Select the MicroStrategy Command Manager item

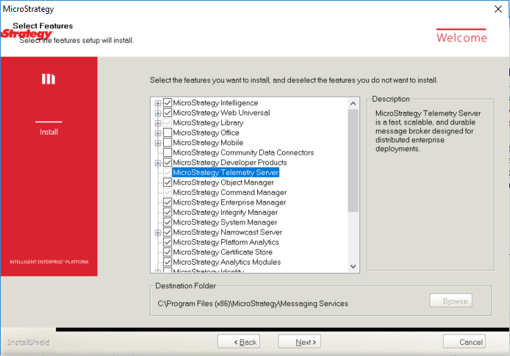229,193
